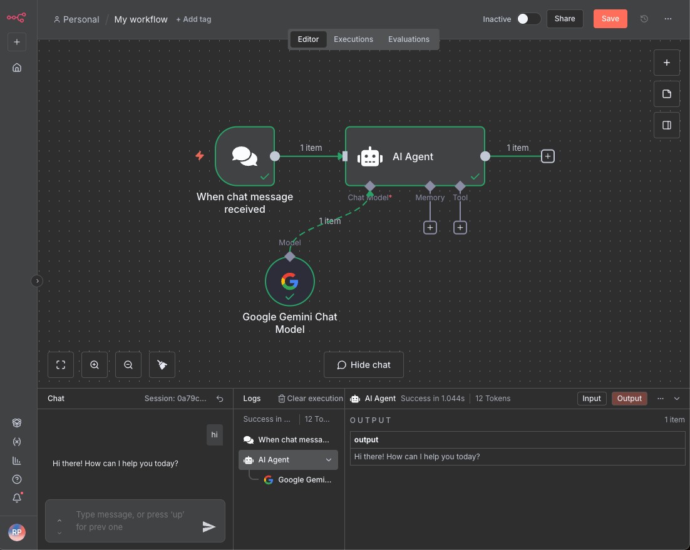The image size is (690, 550).
Task: Click the zoom in magnifier icon
Action: pos(94,364)
